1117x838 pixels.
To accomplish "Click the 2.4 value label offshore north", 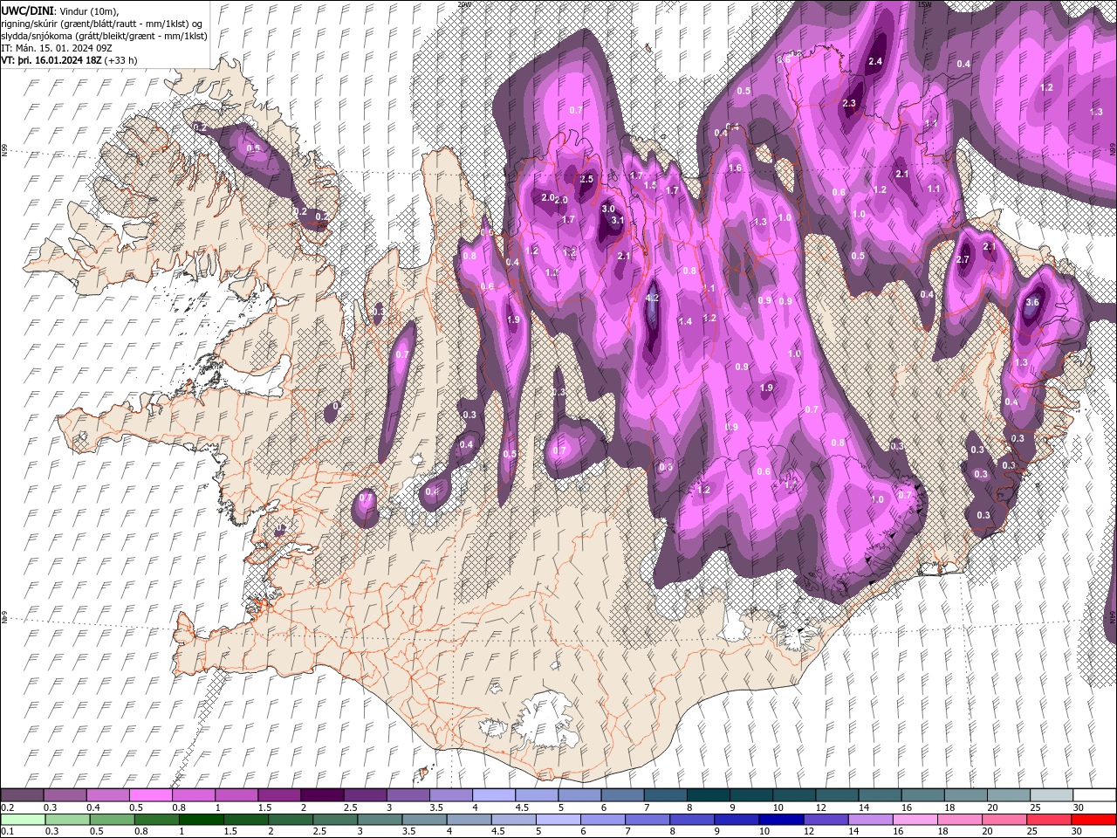I will 875,61.
